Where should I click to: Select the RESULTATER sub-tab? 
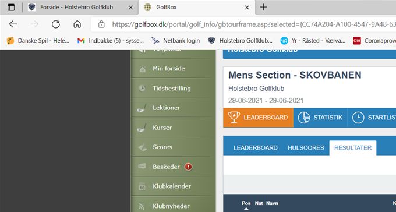tap(353, 148)
